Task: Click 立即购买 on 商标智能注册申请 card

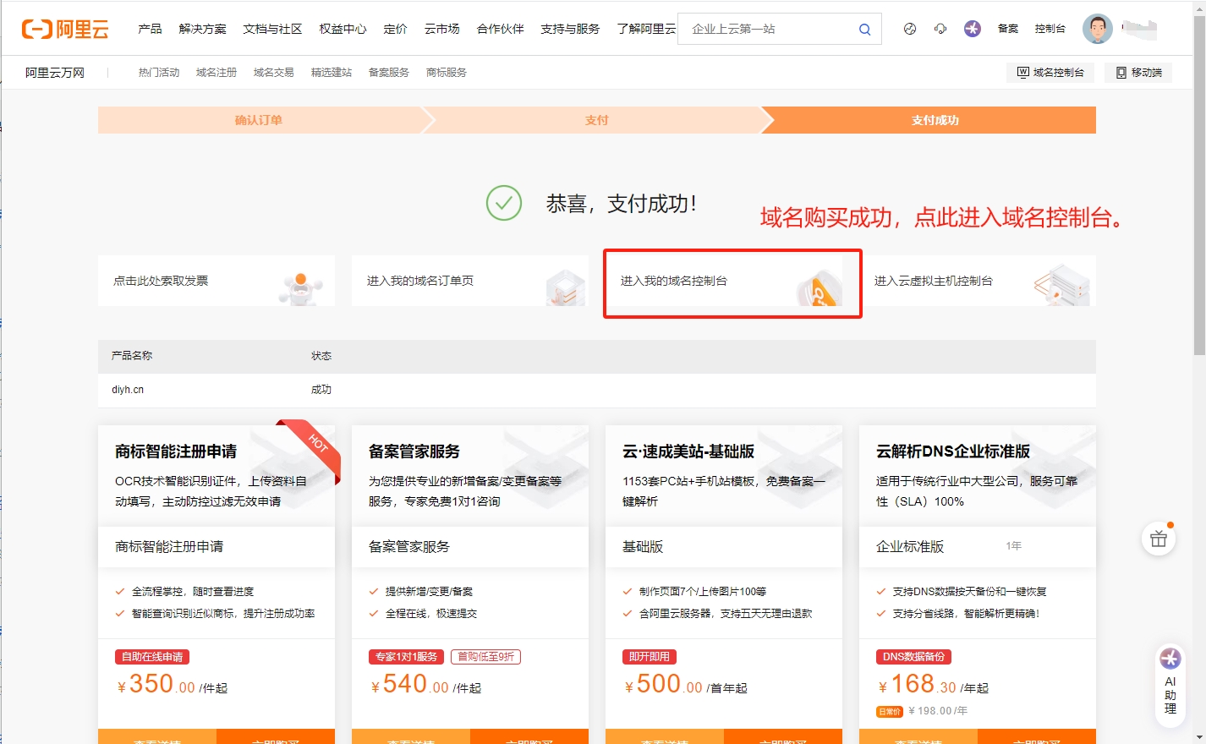Action: point(275,737)
